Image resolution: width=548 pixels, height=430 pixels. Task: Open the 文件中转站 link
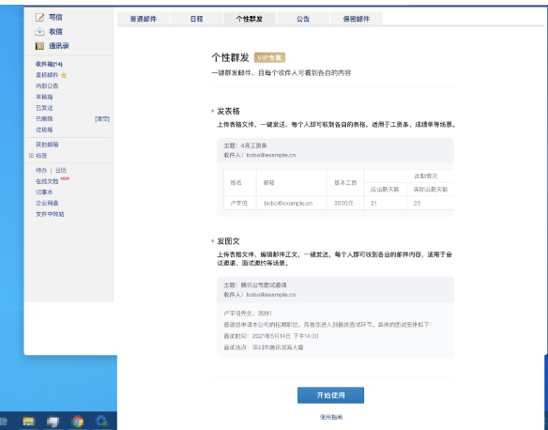[x=50, y=214]
